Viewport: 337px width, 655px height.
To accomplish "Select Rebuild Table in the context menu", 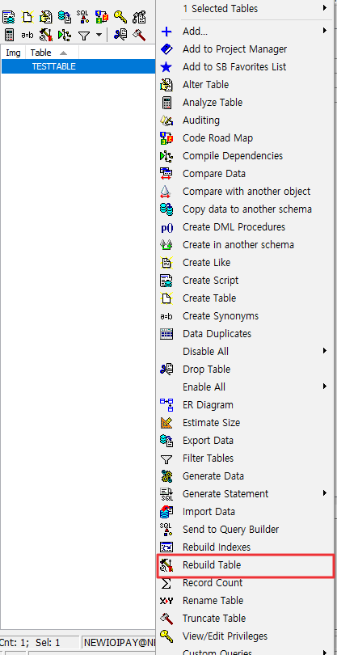I will tap(245, 565).
